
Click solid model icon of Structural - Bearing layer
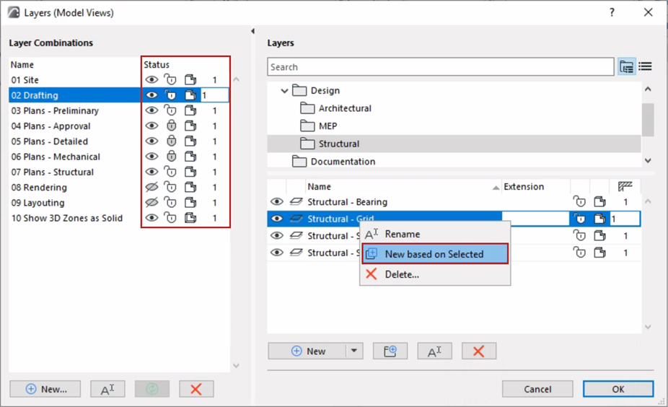point(600,201)
